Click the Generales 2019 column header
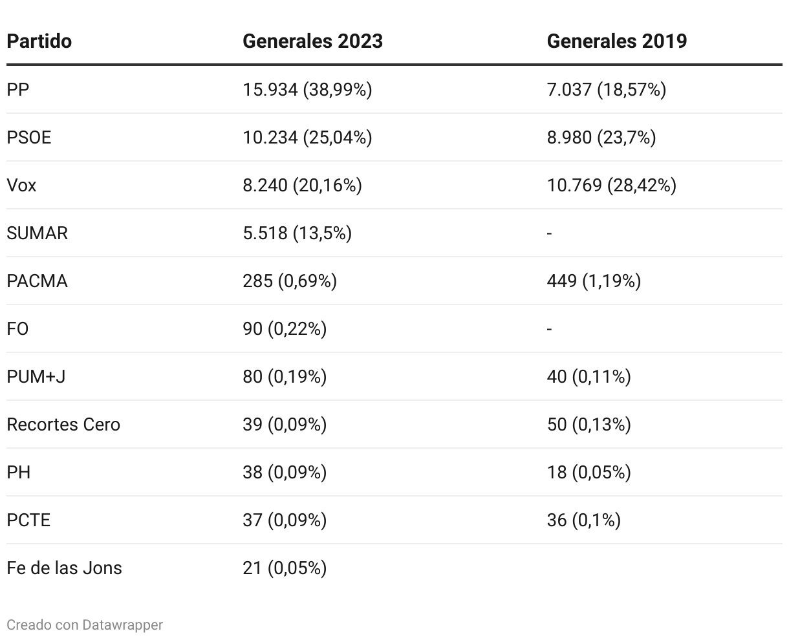The width and height of the screenshot is (789, 640). click(x=616, y=41)
